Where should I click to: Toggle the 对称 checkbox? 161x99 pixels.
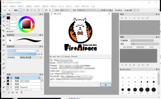pos(71,10)
